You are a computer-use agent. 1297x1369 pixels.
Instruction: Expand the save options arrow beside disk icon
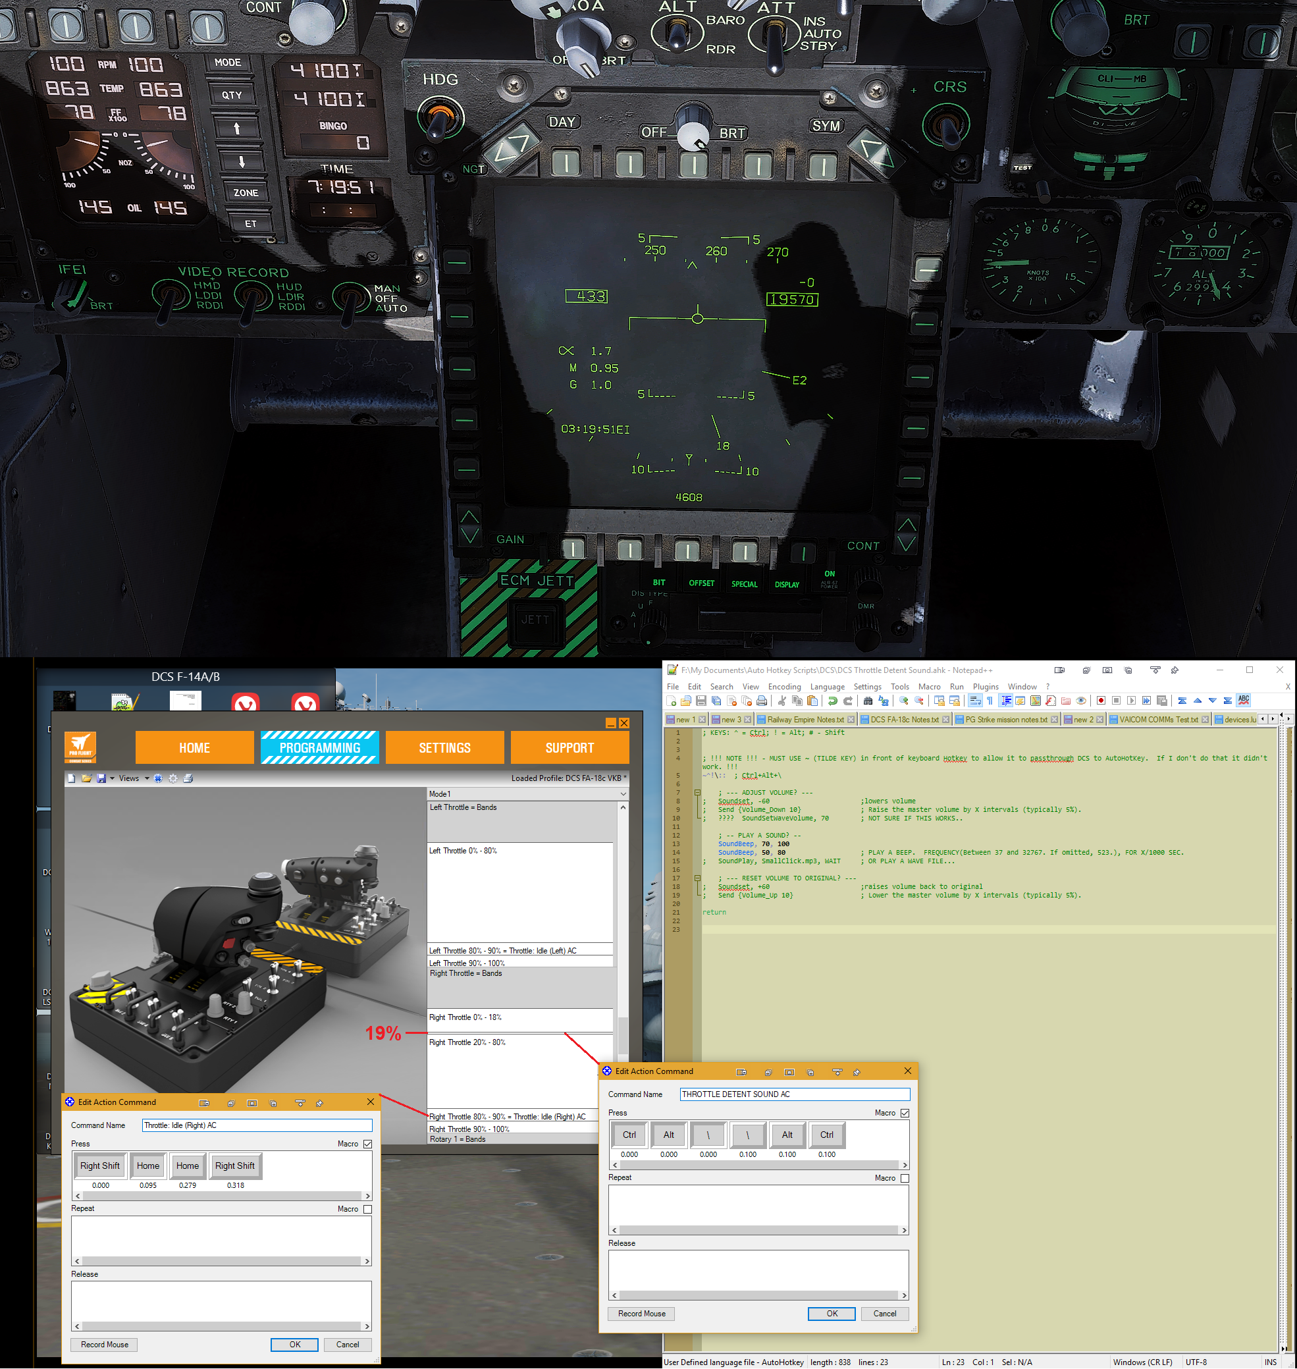[112, 778]
